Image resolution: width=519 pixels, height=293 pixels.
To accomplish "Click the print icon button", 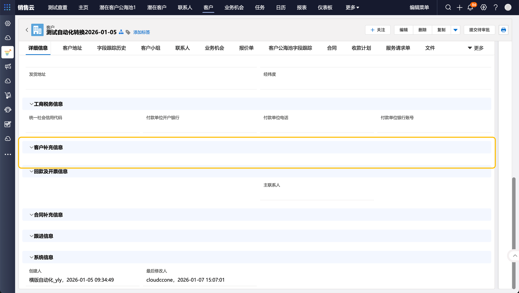I will (x=503, y=30).
